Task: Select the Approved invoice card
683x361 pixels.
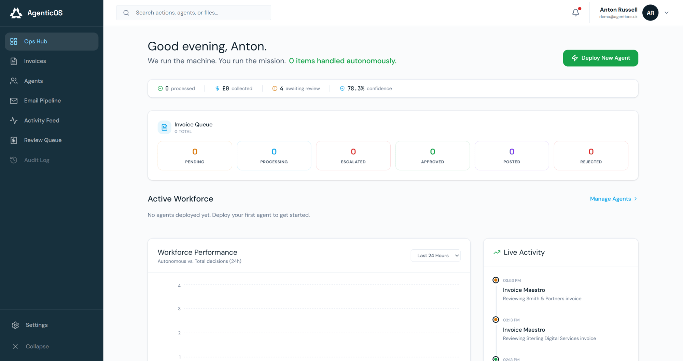Action: point(432,155)
